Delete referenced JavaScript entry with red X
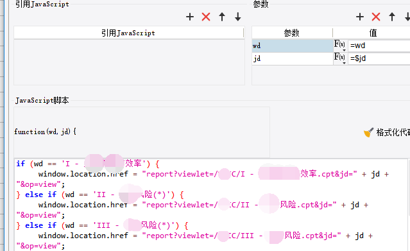The height and width of the screenshot is (251, 410). (x=206, y=17)
